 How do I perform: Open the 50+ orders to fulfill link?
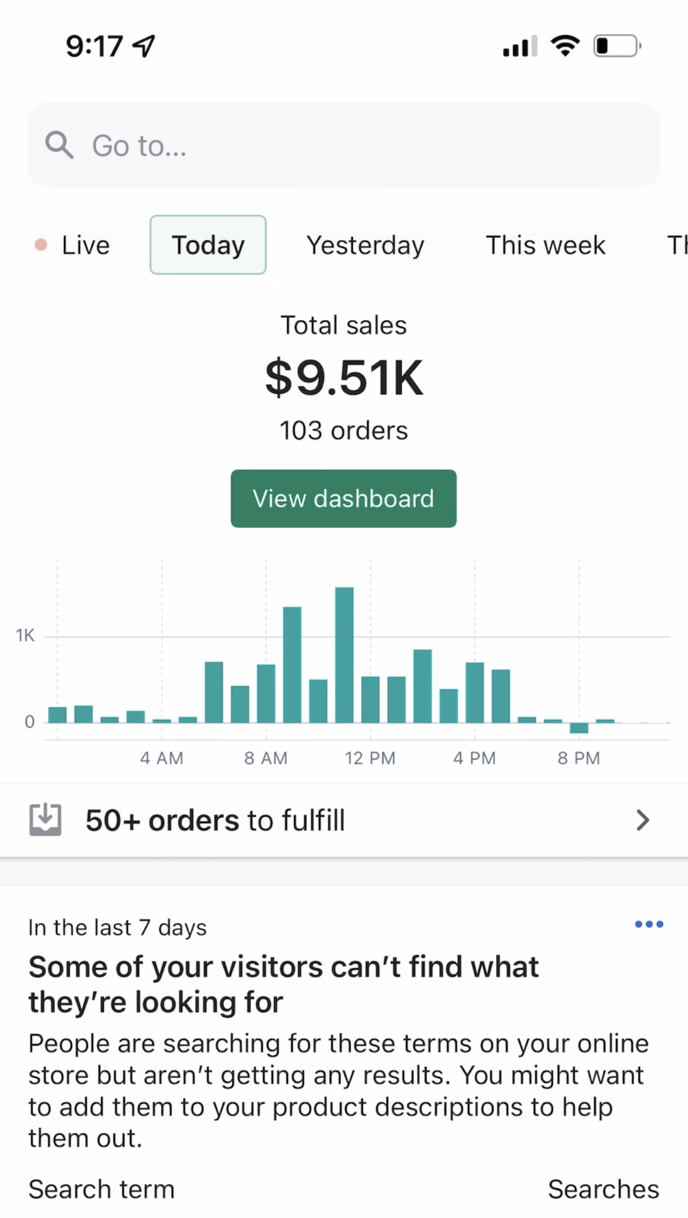(215, 820)
